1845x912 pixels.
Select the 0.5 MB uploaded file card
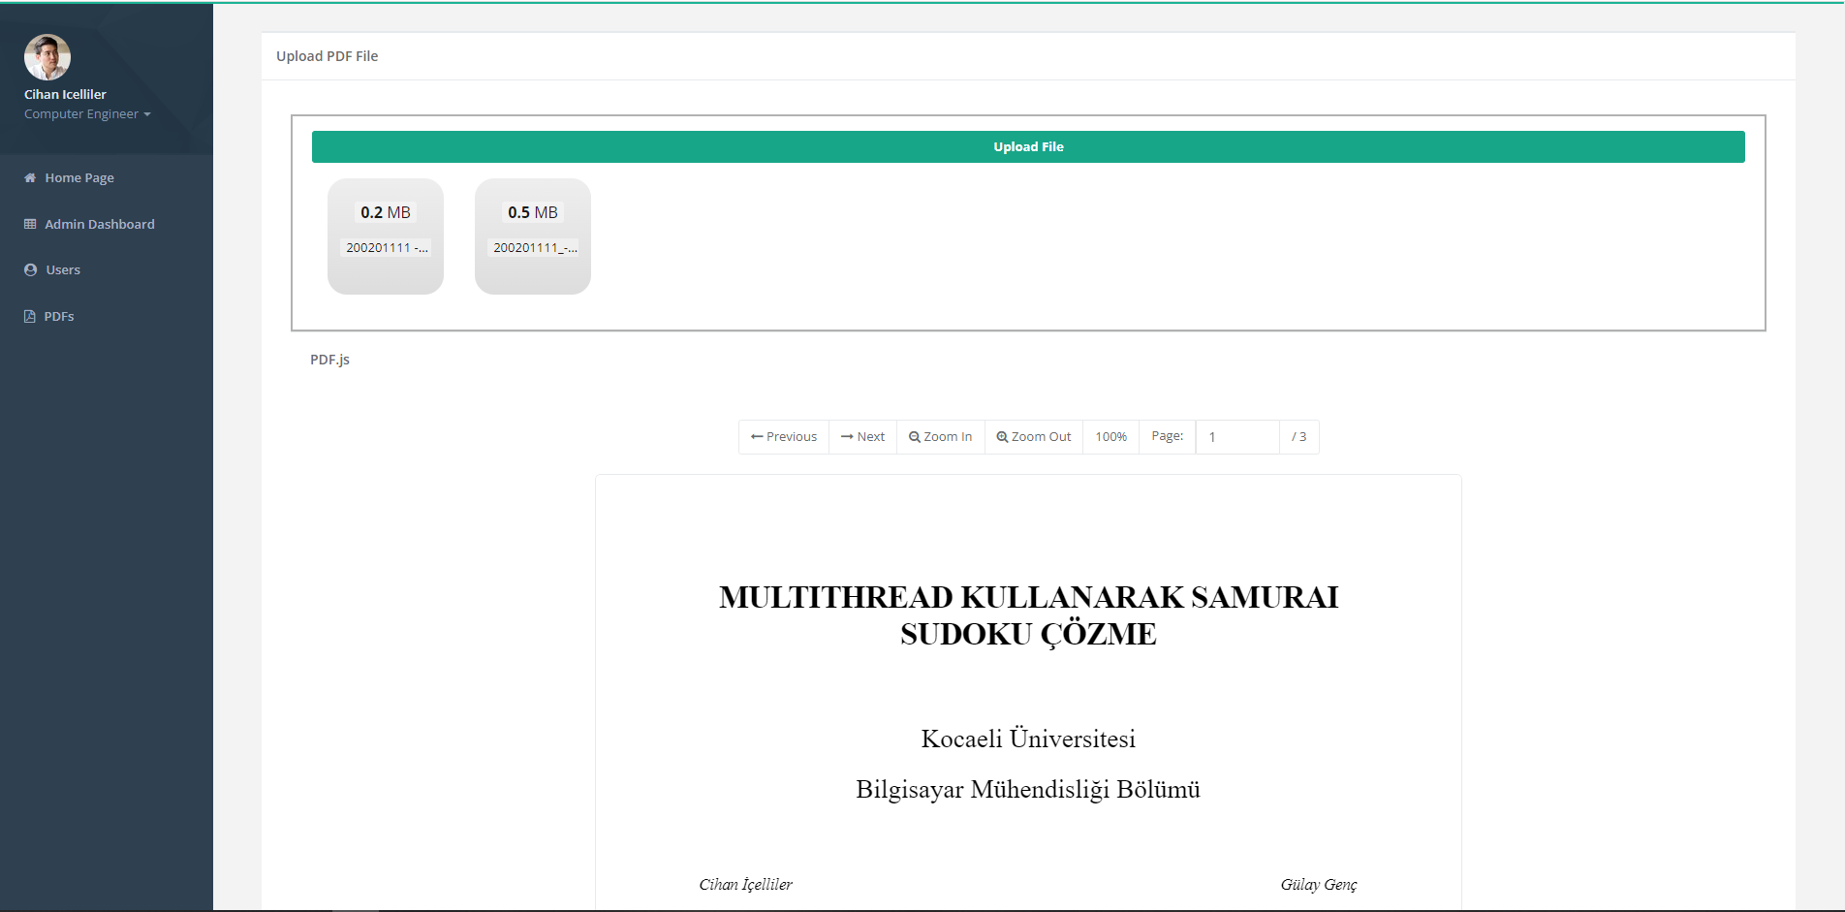pos(532,236)
